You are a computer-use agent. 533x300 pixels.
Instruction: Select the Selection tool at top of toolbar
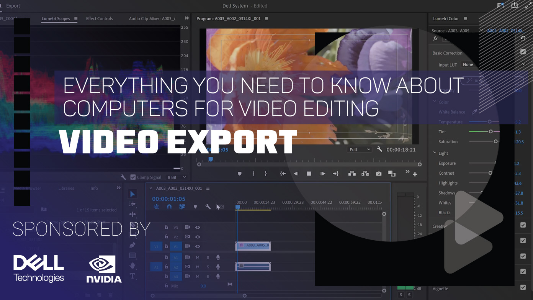click(132, 194)
